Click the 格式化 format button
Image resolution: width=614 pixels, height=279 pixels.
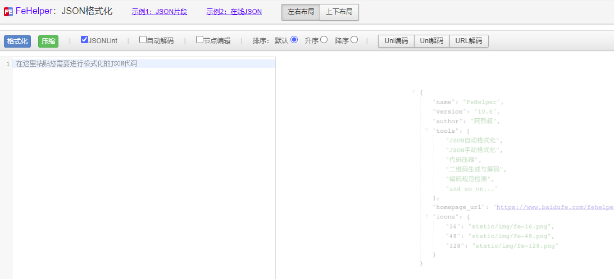17,41
